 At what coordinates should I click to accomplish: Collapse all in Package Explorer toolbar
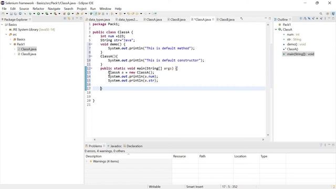point(65,19)
